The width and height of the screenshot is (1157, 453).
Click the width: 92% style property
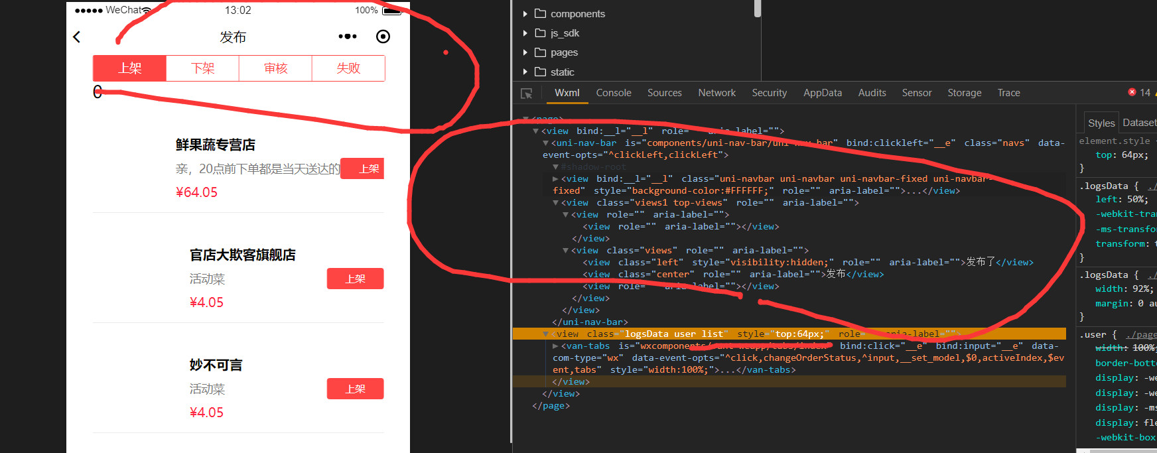click(x=1124, y=289)
